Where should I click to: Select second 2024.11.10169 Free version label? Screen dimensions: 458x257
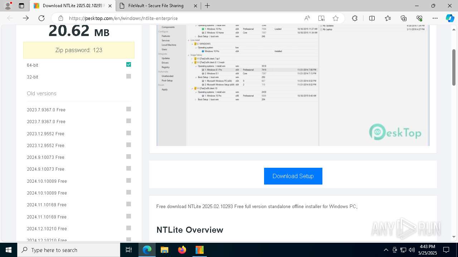pyautogui.click(x=47, y=217)
